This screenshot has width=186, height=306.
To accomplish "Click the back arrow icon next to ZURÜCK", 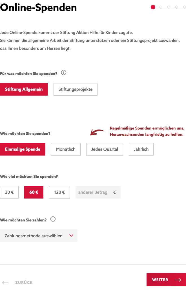I will tap(6, 283).
